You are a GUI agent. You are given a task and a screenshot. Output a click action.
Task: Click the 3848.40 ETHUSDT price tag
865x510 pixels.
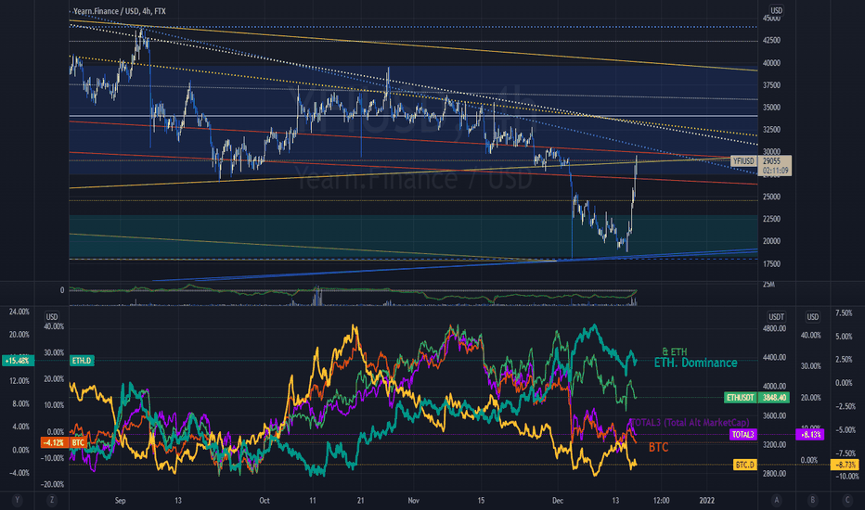click(x=775, y=397)
